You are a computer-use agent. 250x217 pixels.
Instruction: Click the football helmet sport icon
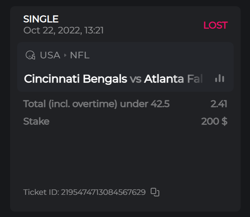tap(30, 55)
